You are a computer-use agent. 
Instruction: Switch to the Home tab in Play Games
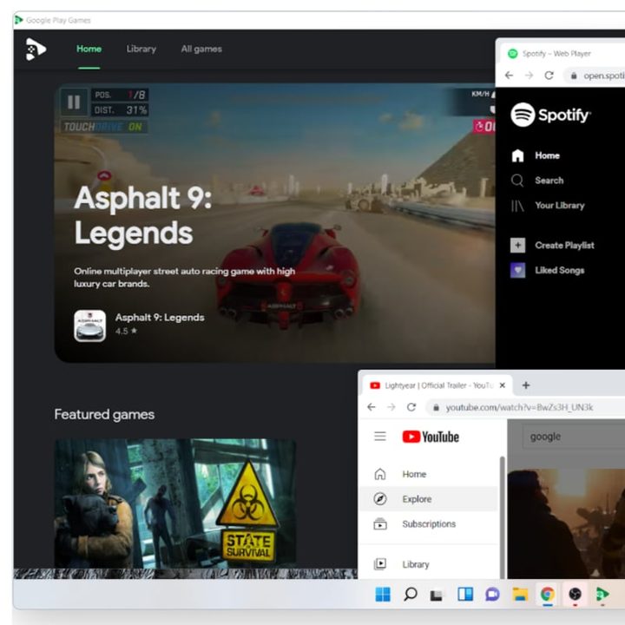click(x=89, y=49)
